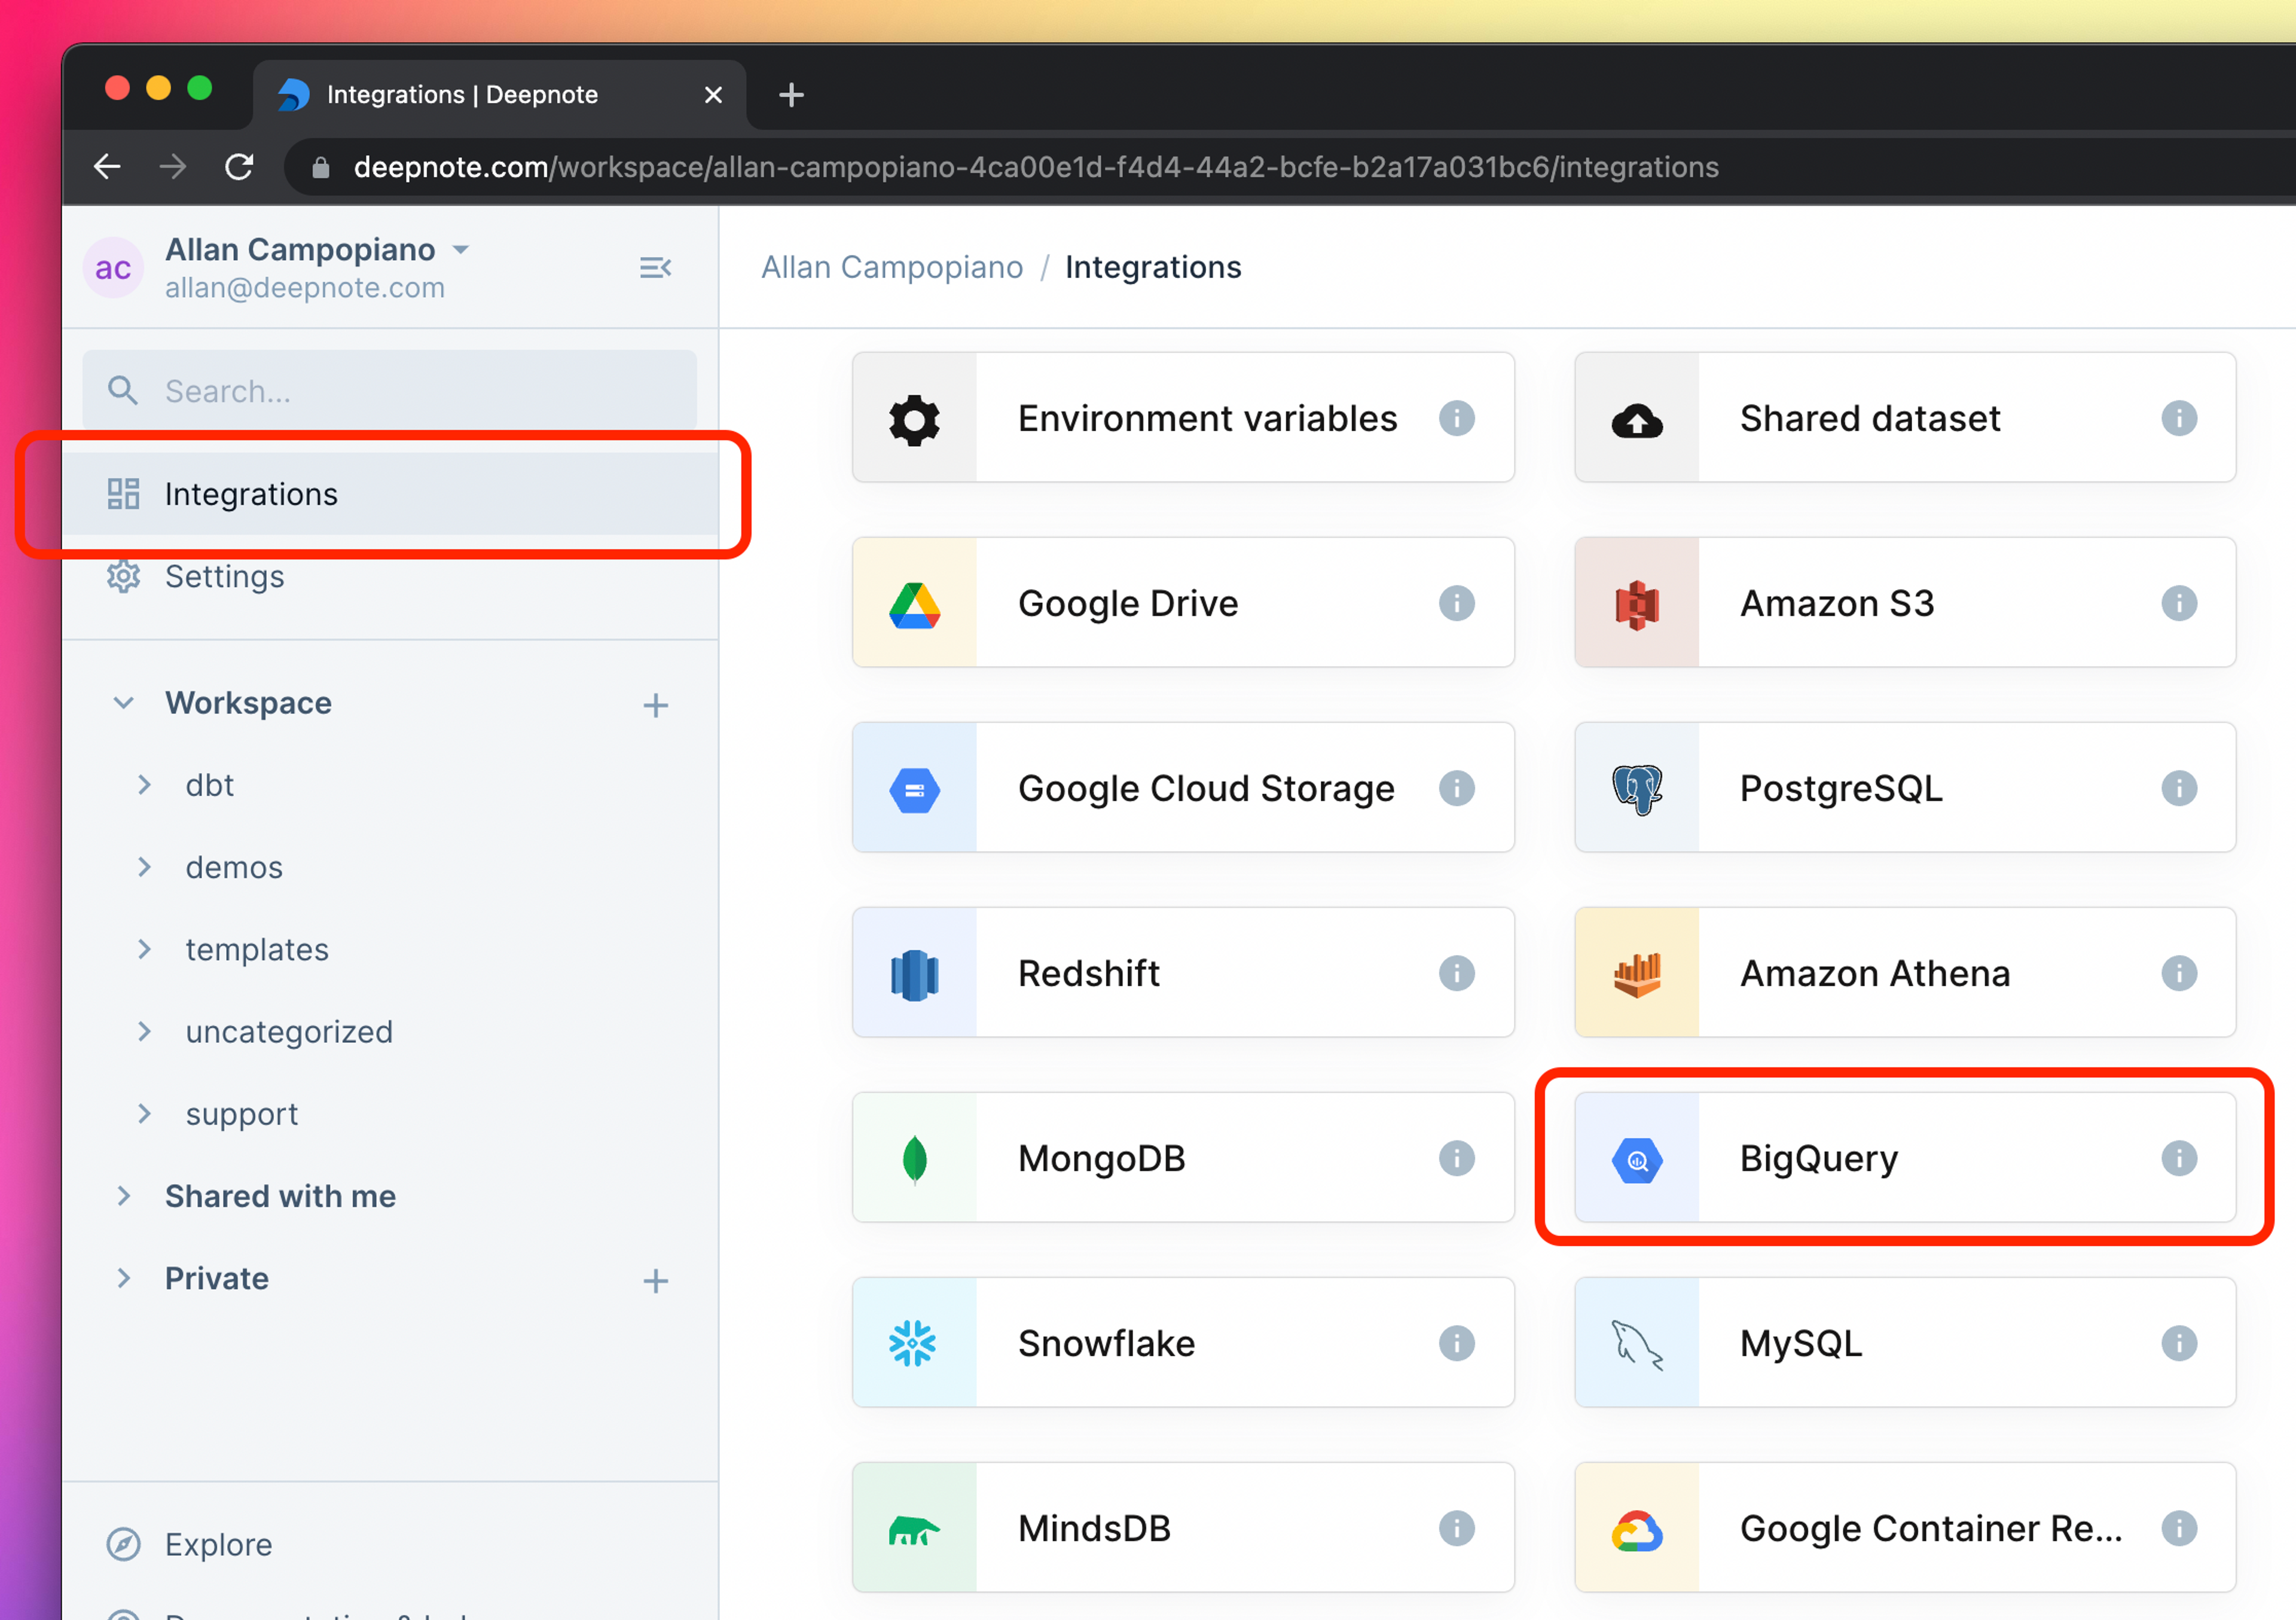Open info for MongoDB
Screen dimensions: 2296x1620
(1456, 1158)
